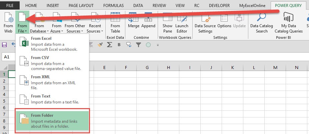The height and width of the screenshot is (134, 309).
Task: Click the Save icon in Quick Access
Action: tap(4, 45)
